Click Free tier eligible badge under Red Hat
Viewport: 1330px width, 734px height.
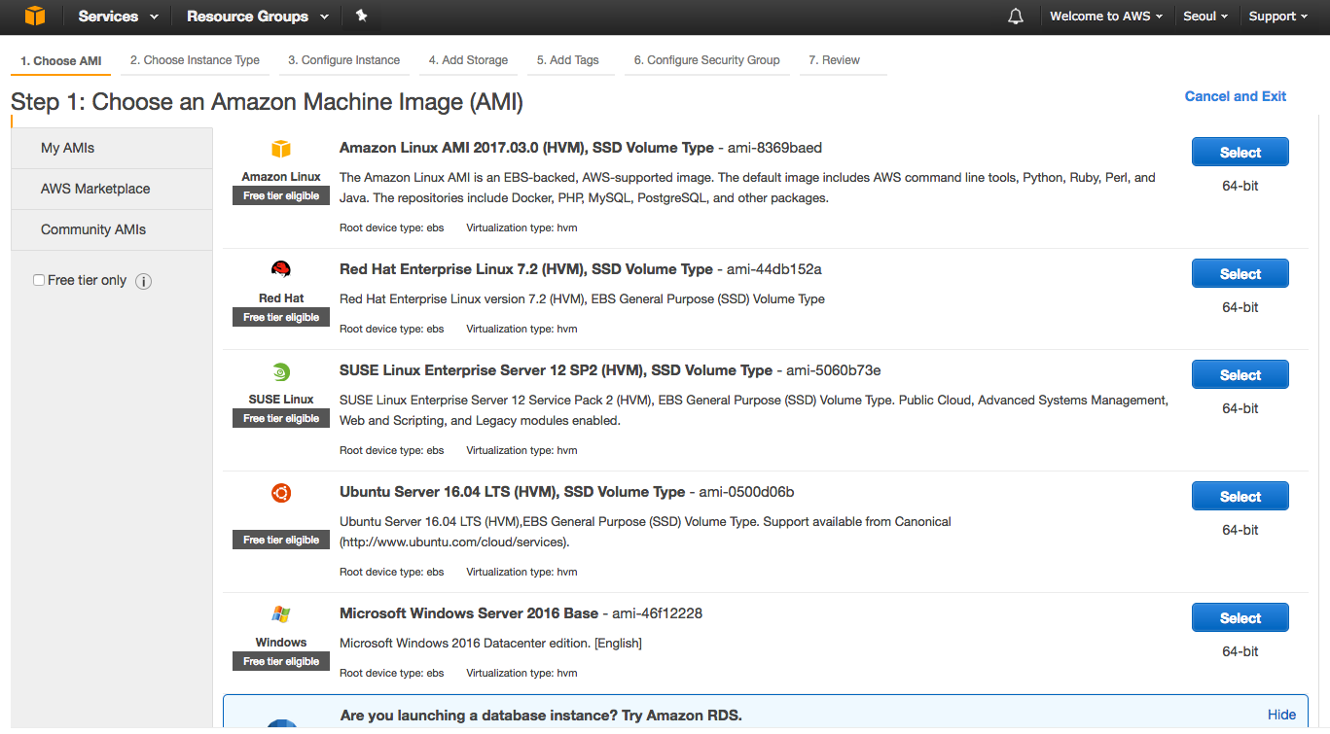281,317
